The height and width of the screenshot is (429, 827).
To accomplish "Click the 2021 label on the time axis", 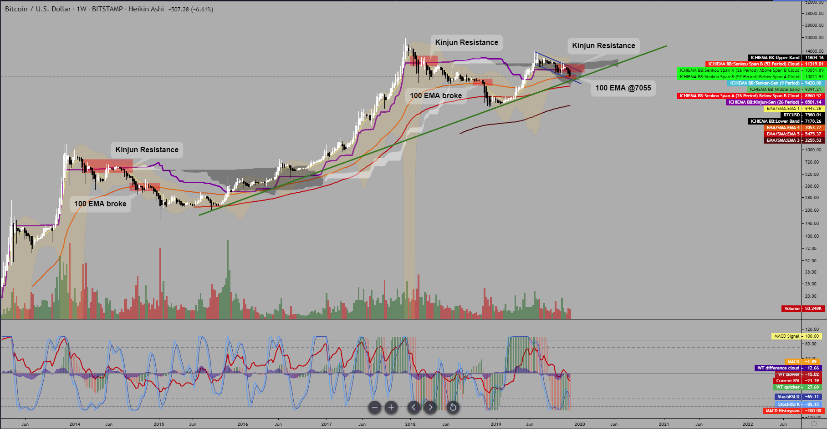I will [x=664, y=424].
